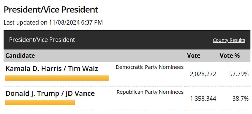Click the Democratic Party Nominees label
Image resolution: width=252 pixels, height=114 pixels.
149,67
